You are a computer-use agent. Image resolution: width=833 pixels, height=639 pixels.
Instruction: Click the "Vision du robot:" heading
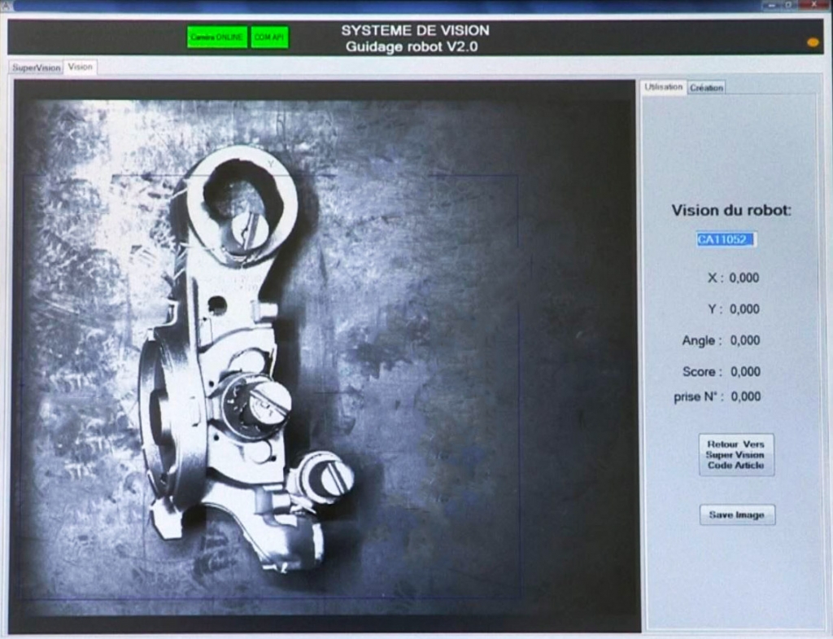(x=731, y=211)
